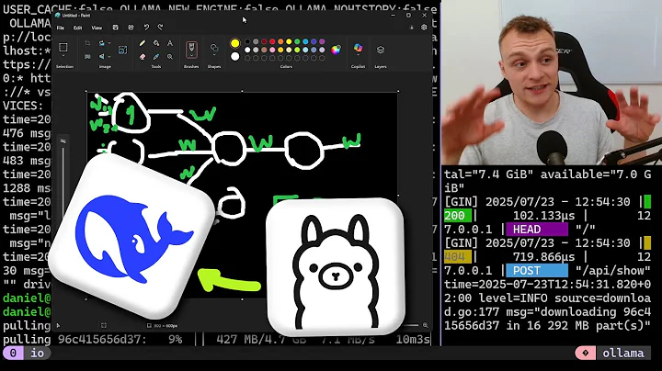Viewport: 662px width, 371px height.
Task: Pick the lime color swatch
Action: tap(297, 50)
